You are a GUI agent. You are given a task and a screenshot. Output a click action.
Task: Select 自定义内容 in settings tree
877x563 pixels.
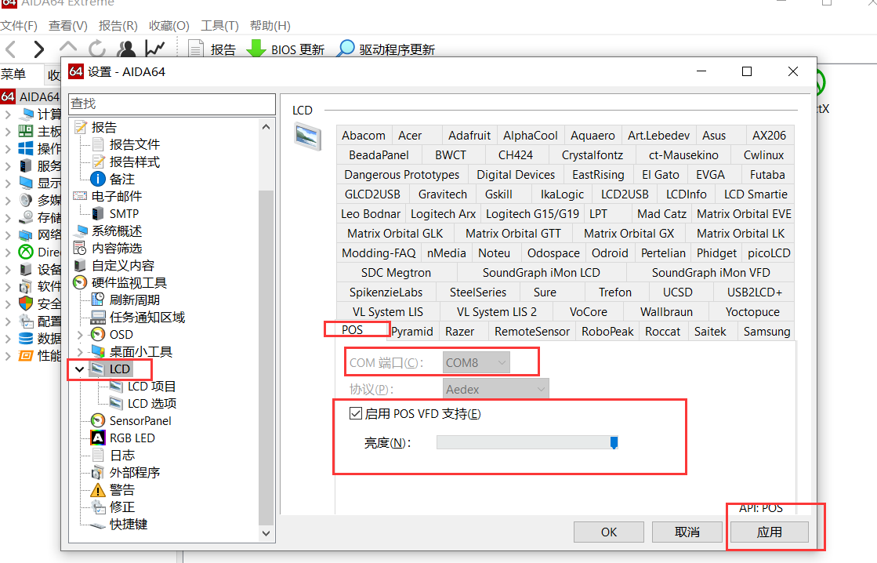[122, 266]
